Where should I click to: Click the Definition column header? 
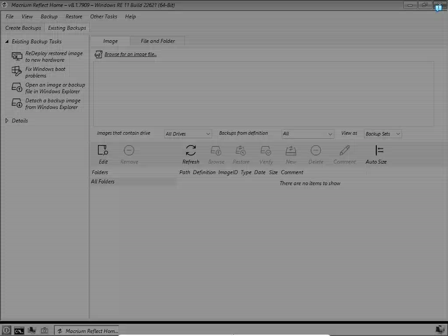(x=204, y=172)
